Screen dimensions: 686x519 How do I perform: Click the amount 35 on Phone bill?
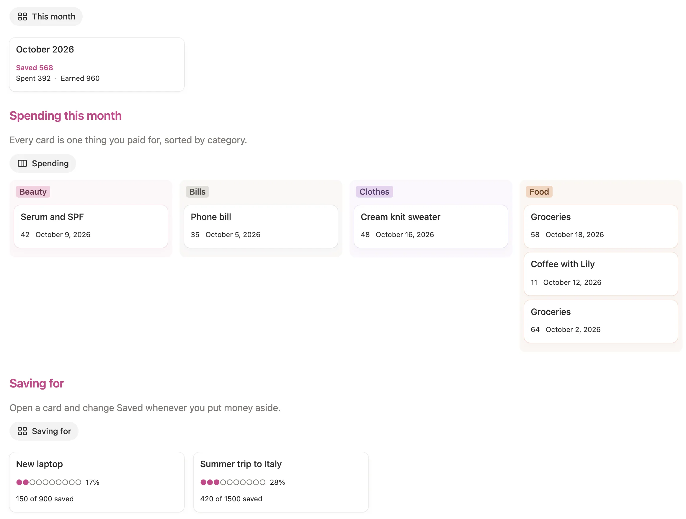195,234
